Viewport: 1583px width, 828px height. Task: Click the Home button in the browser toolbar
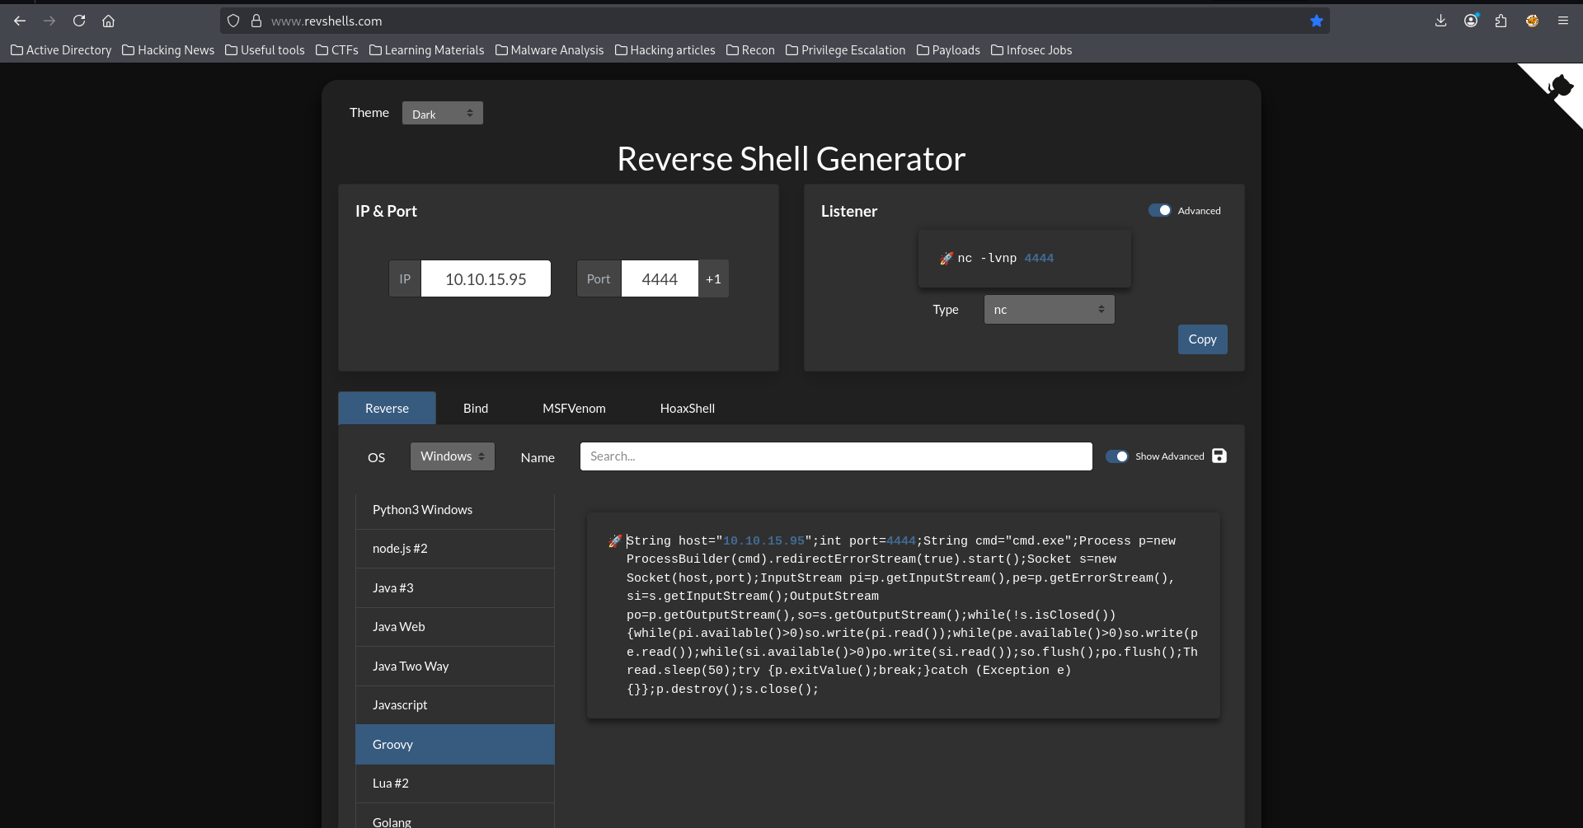click(x=108, y=21)
